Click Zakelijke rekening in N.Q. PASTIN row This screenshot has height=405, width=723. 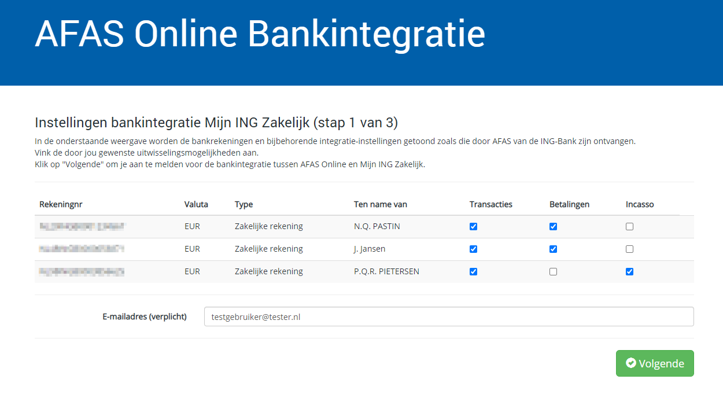point(269,226)
